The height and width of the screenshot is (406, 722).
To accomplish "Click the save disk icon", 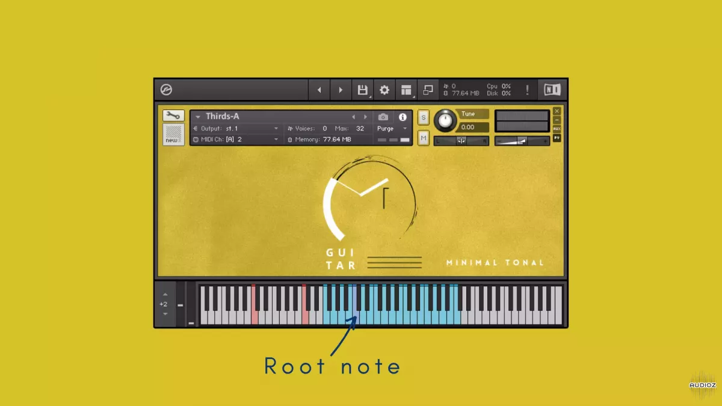I will click(x=362, y=90).
